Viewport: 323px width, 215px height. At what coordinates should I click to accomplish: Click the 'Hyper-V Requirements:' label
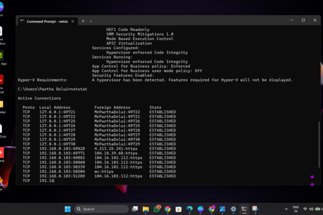click(43, 80)
